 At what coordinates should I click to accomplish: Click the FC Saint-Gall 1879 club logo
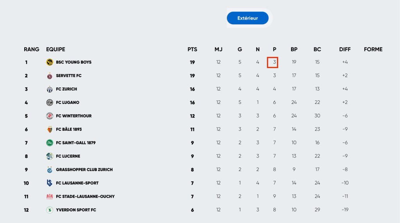tap(50, 143)
